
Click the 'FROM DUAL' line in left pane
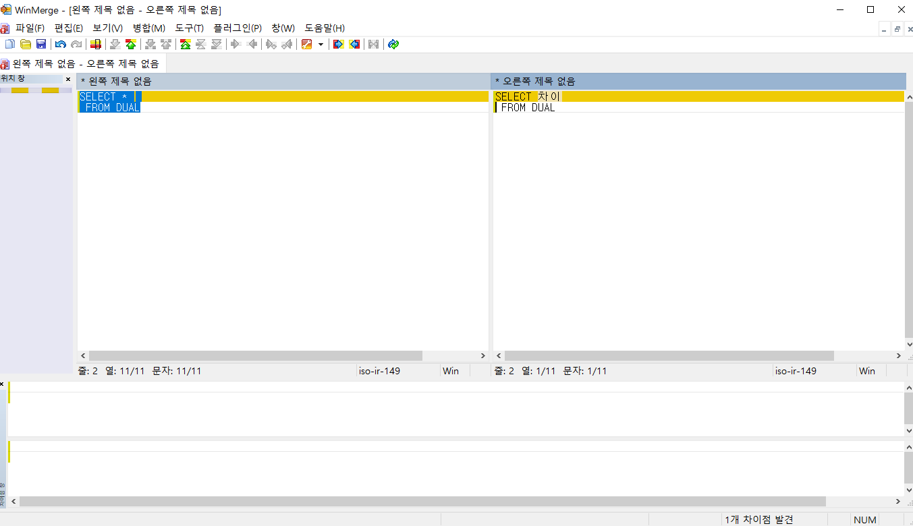click(x=283, y=107)
